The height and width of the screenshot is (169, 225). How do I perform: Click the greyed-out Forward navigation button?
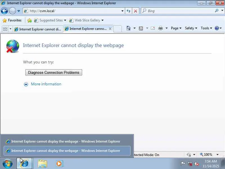pyautogui.click(x=12, y=11)
